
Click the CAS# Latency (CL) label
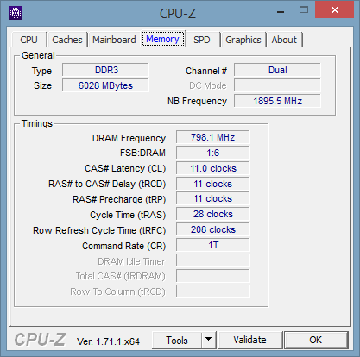pos(125,168)
